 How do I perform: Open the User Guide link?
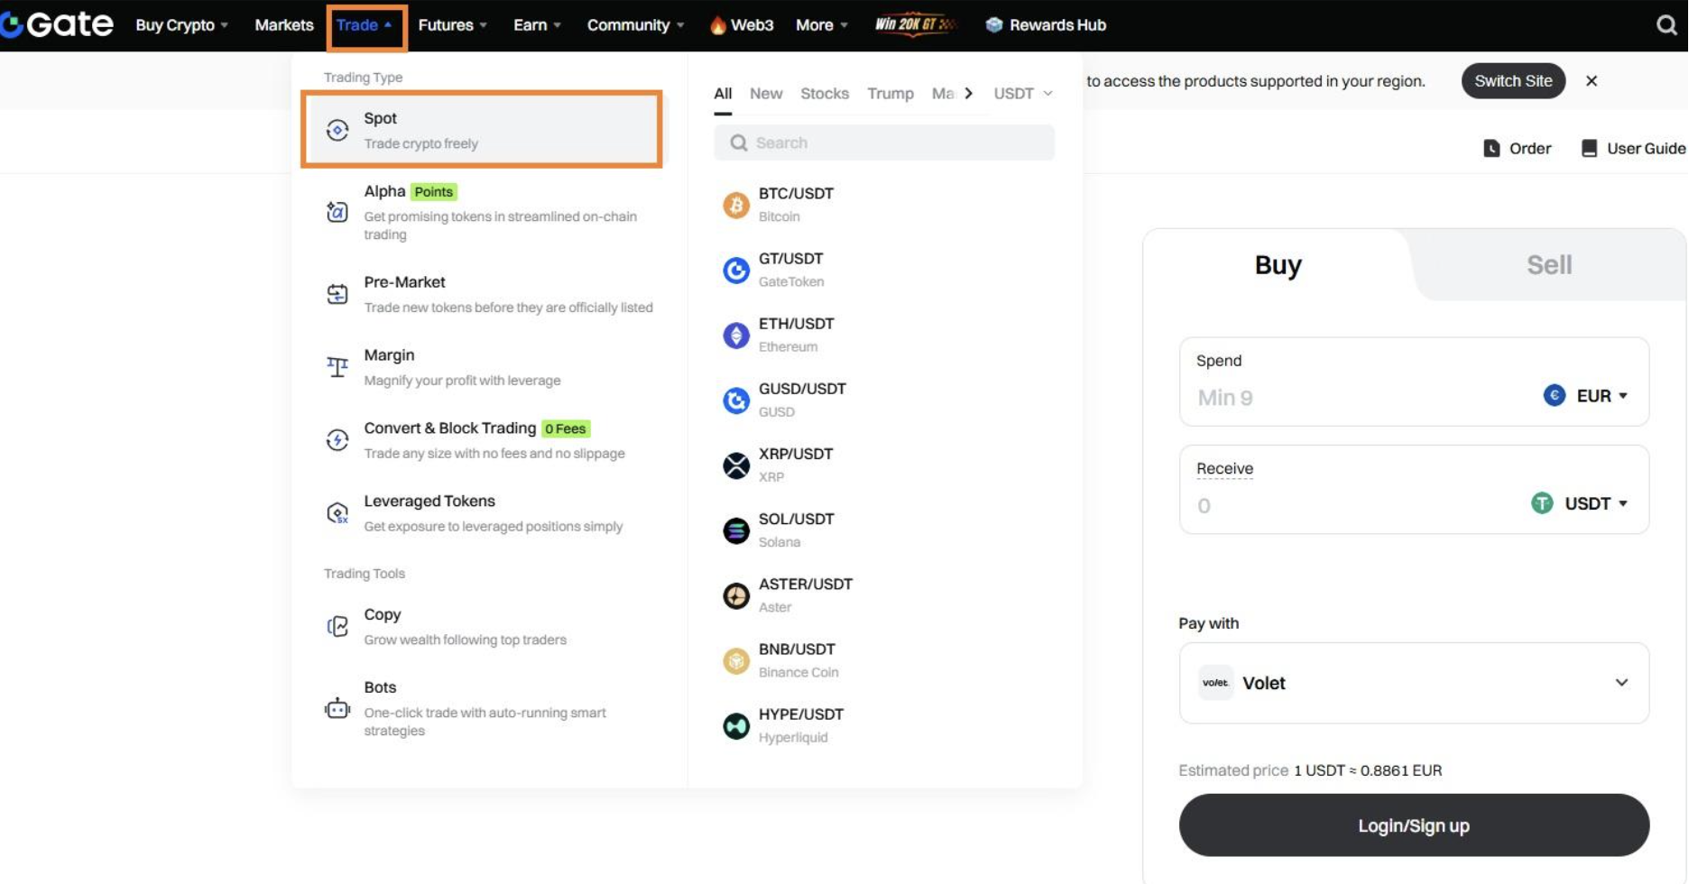[1633, 148]
